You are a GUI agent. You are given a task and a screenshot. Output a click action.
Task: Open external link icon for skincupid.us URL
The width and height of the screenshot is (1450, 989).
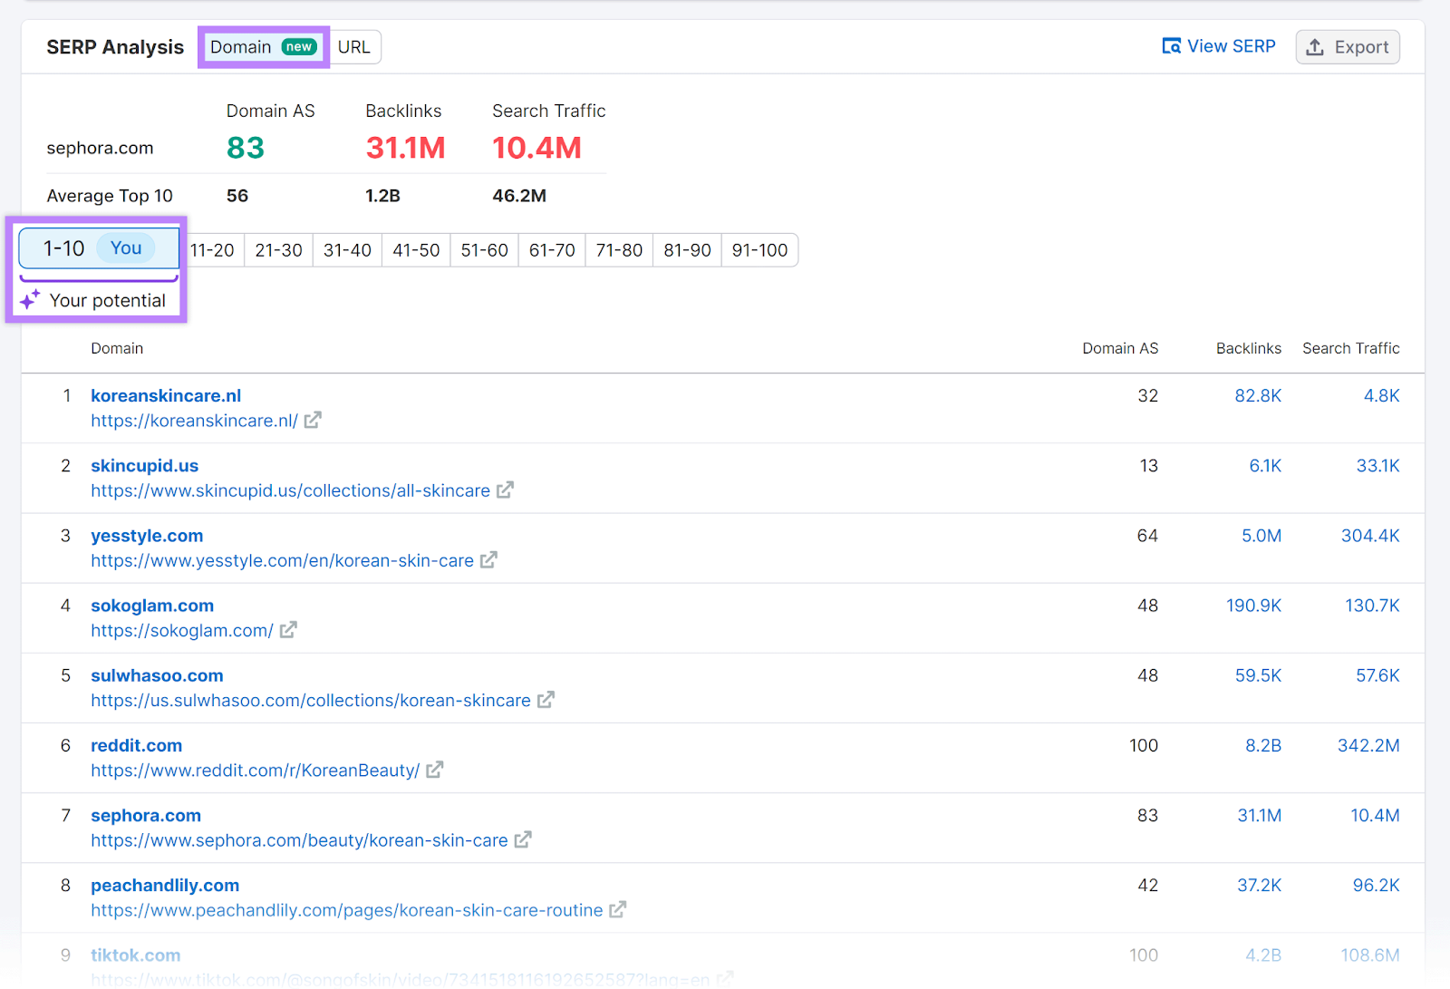pyautogui.click(x=505, y=490)
